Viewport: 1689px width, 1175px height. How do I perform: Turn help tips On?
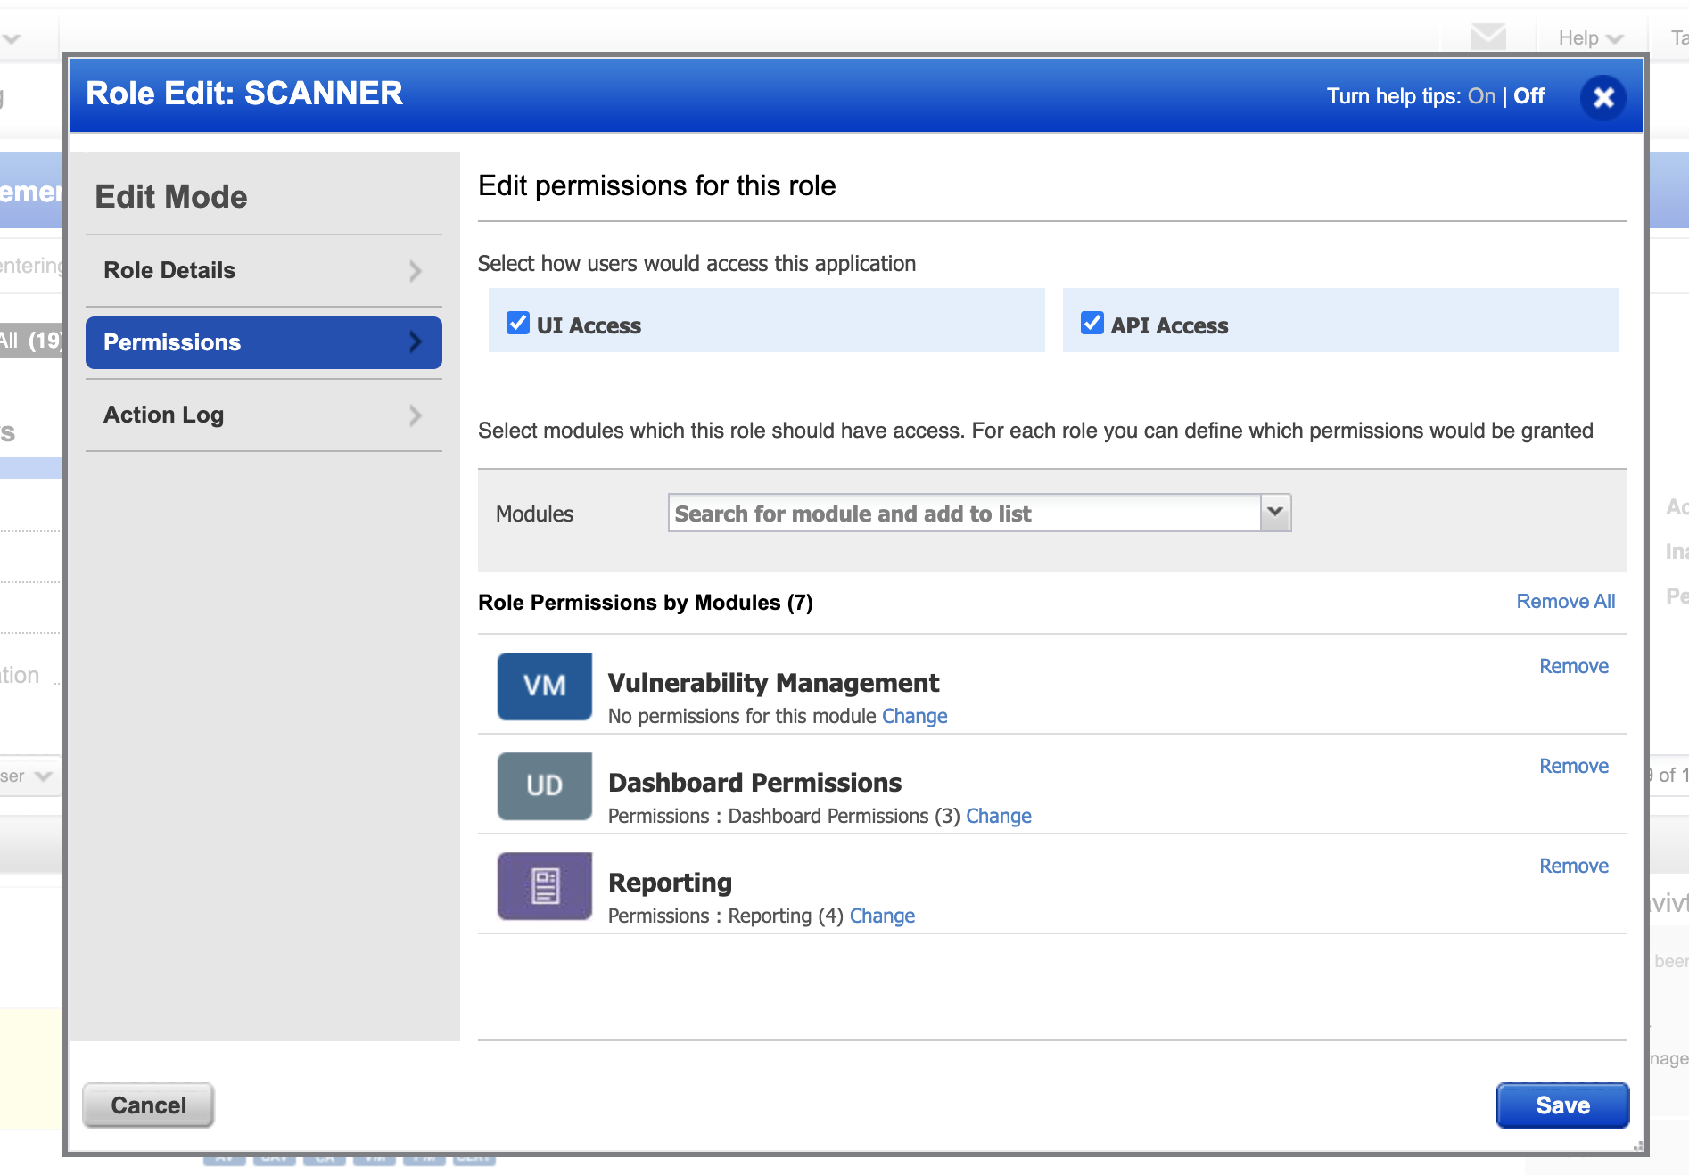point(1481,96)
